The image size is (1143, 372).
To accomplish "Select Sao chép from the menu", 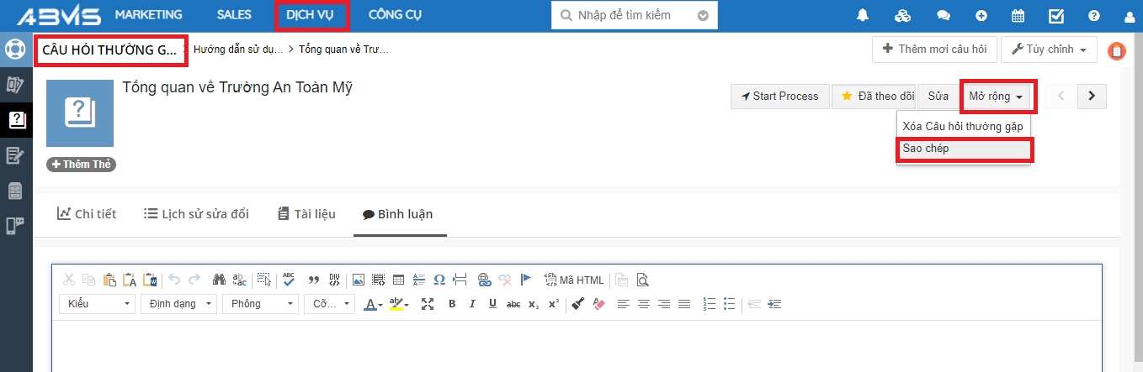I will click(964, 149).
